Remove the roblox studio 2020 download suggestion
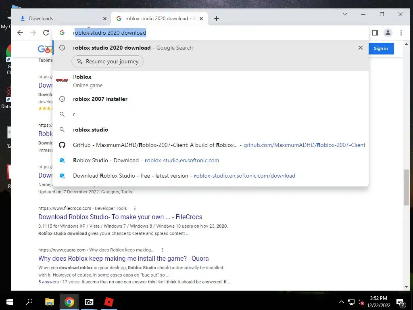Image resolution: width=413 pixels, height=310 pixels. click(361, 48)
